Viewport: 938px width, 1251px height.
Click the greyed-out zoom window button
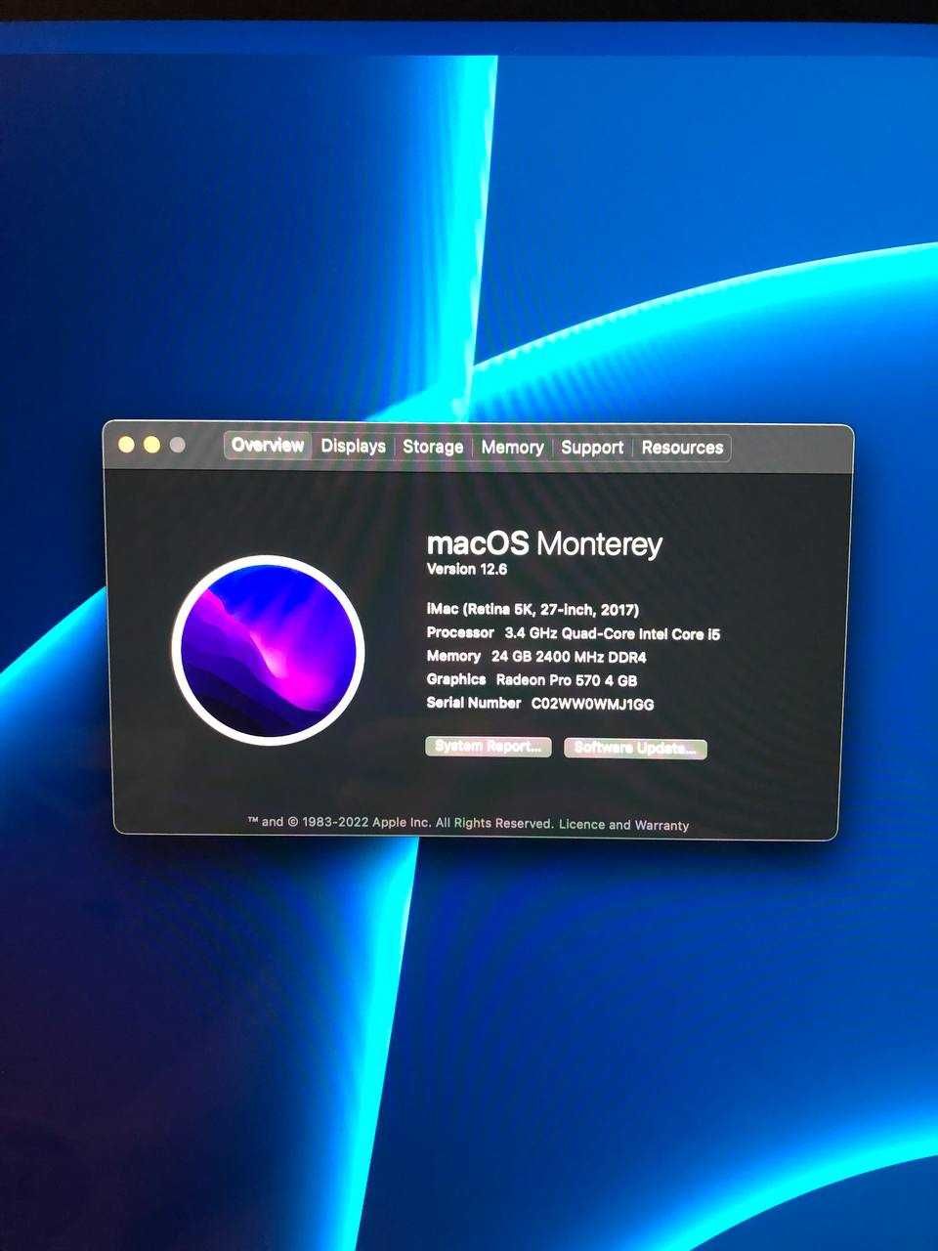(x=177, y=445)
